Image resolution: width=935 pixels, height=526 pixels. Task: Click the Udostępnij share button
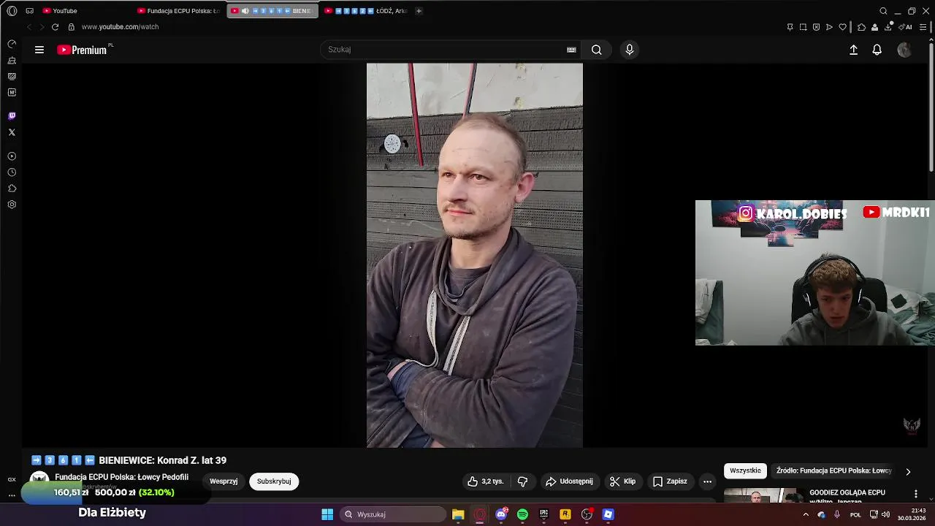point(569,481)
